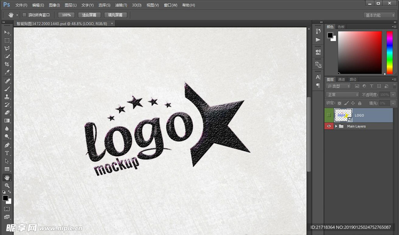399x235 pixels.
Task: Select the Move tool
Action: [7, 32]
